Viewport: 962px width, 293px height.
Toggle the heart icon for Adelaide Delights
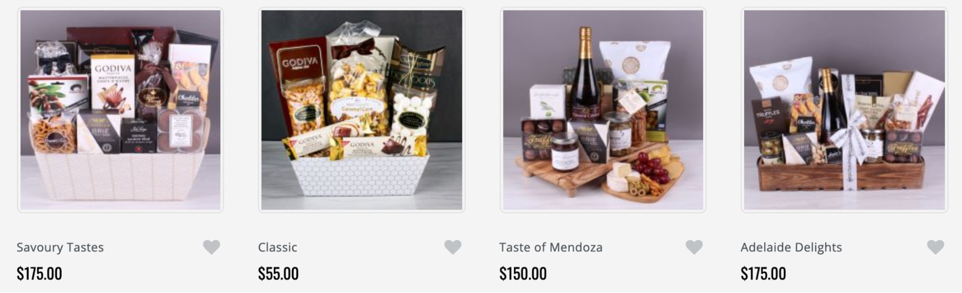click(x=936, y=247)
